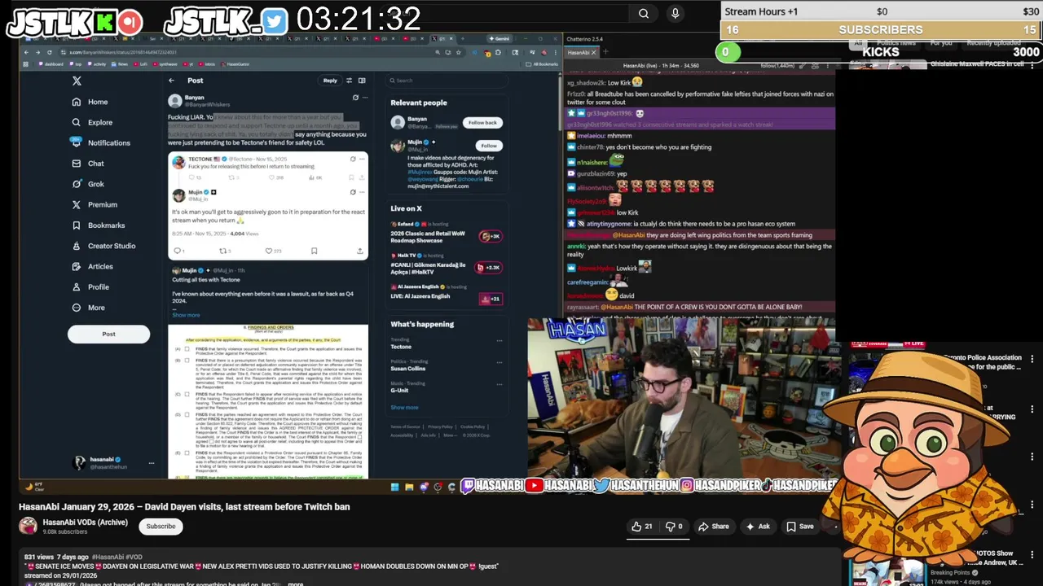The image size is (1043, 586).
Task: Open the G-Unit music trending topic
Action: [x=399, y=389]
